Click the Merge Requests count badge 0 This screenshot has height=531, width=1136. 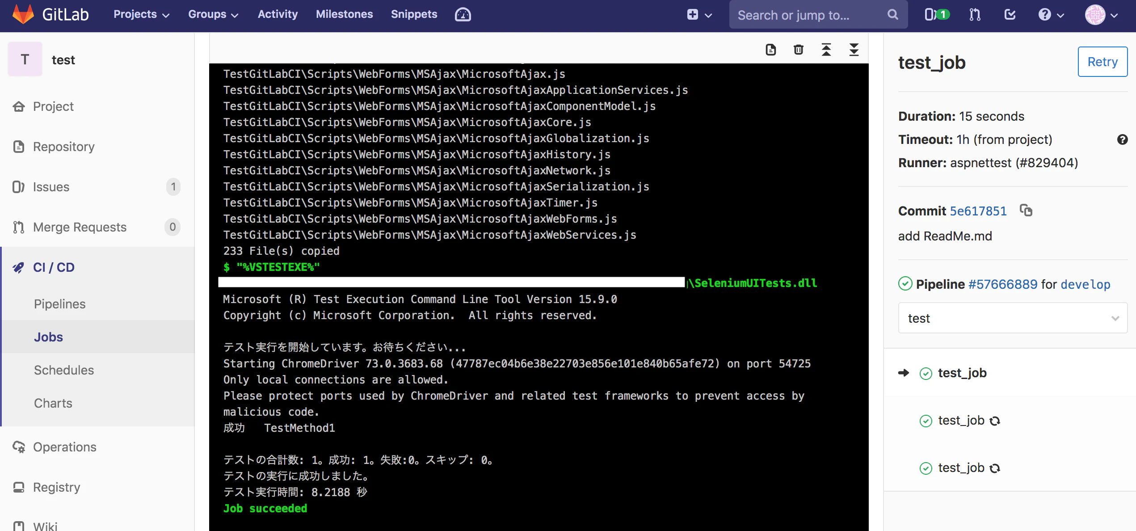(x=173, y=227)
